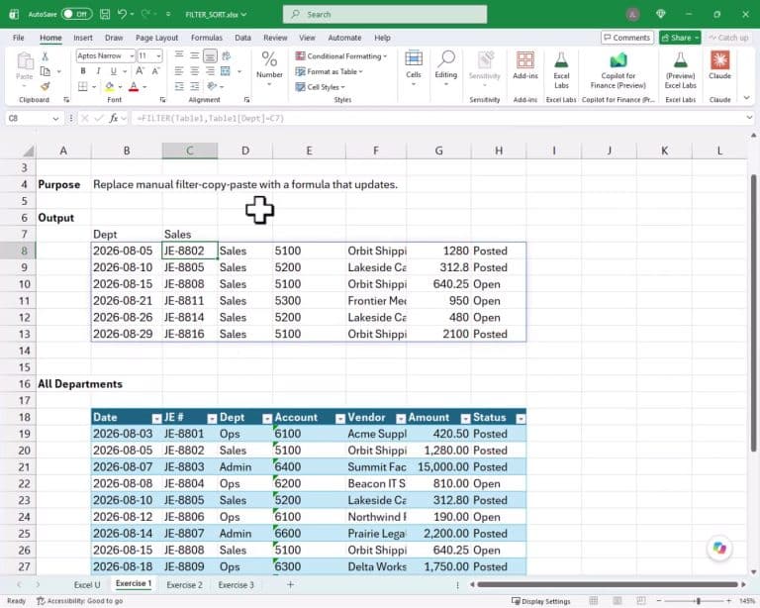Switch to the Insert ribbon tab

coord(83,38)
